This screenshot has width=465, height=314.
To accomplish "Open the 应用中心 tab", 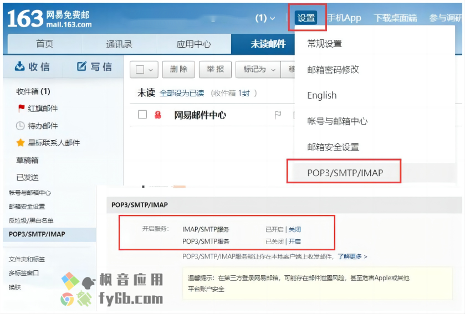I will click(x=193, y=44).
